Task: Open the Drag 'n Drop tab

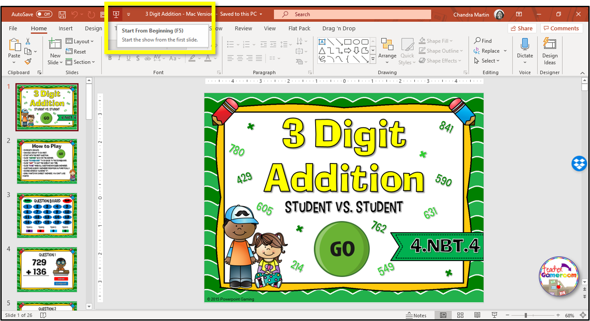Action: [x=339, y=28]
